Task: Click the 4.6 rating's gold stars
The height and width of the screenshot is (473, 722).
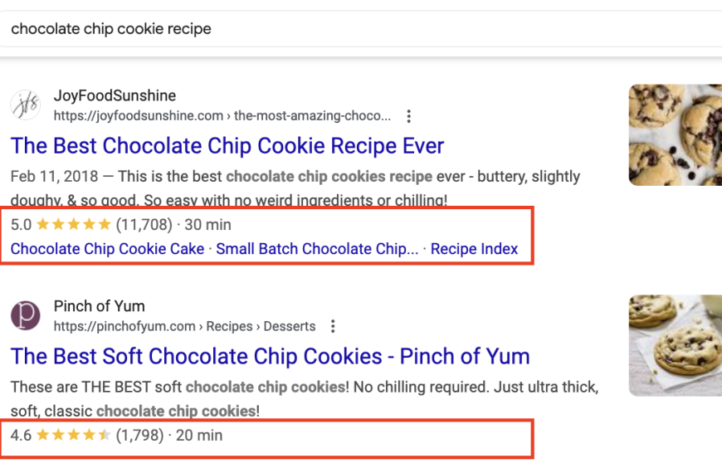Action: [x=74, y=435]
